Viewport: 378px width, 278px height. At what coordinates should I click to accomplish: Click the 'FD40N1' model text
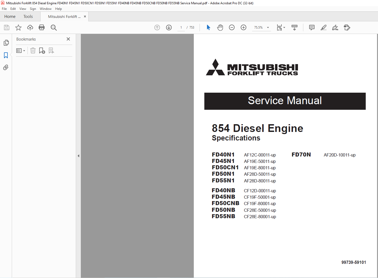coord(223,155)
